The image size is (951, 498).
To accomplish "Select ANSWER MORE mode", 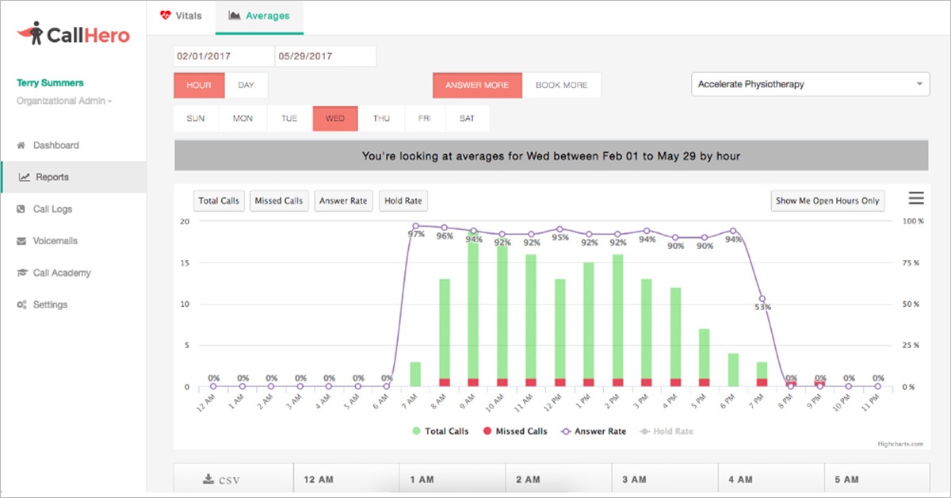I will (477, 85).
